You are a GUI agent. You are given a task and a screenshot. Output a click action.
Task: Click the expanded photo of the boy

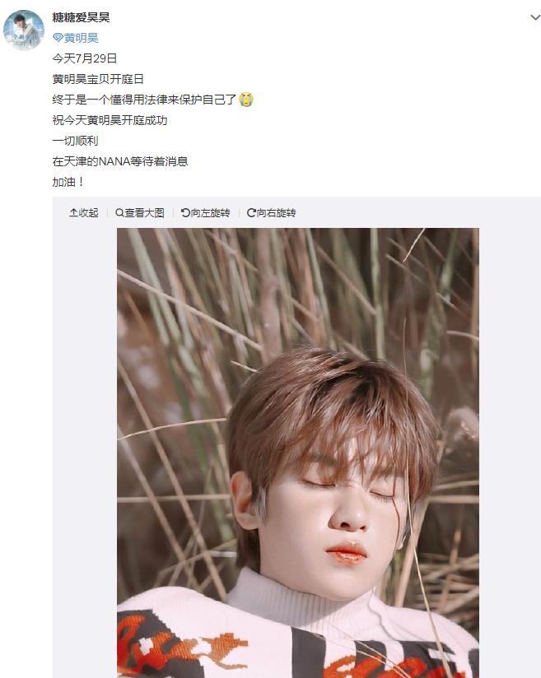(x=298, y=453)
